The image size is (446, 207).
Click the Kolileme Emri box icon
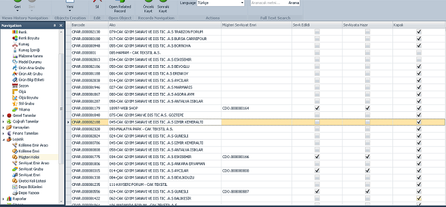click(x=15, y=151)
